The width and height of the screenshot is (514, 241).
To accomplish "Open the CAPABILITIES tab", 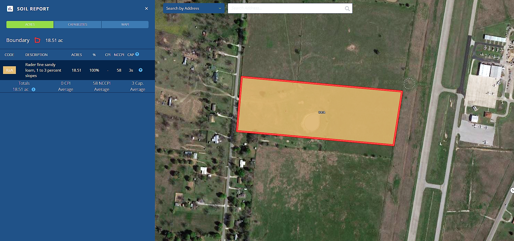I will [x=77, y=25].
